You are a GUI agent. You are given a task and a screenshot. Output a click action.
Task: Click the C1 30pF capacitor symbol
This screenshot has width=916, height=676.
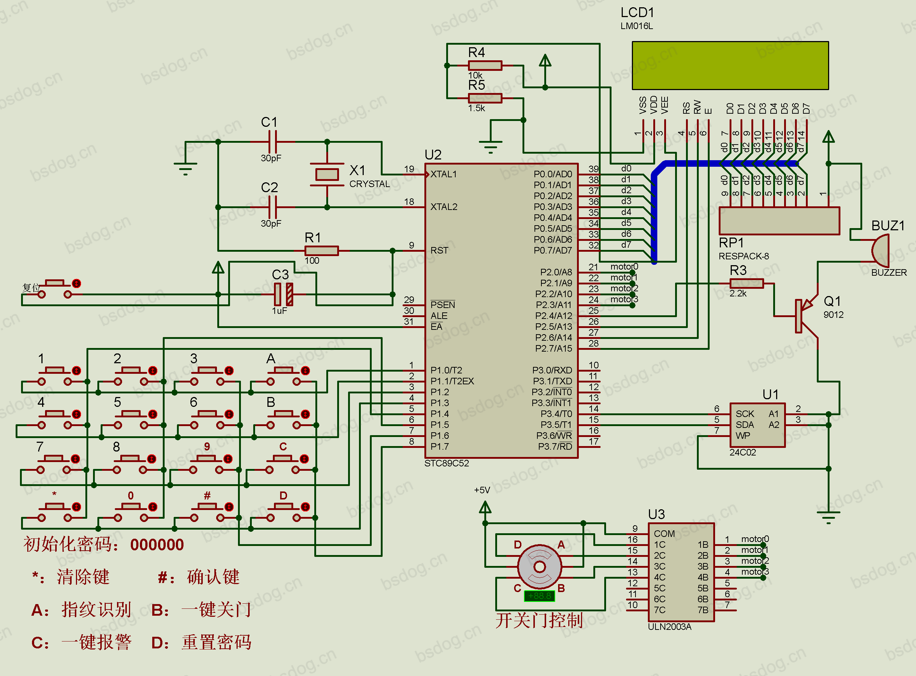pos(273,142)
